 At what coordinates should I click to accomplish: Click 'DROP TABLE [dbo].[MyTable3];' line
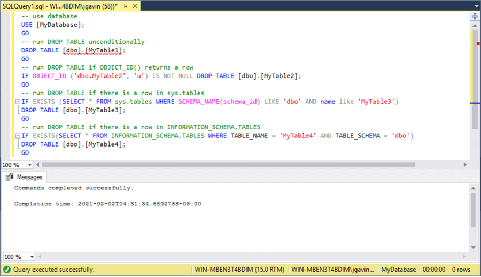(x=73, y=110)
